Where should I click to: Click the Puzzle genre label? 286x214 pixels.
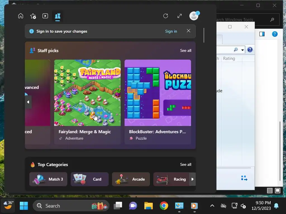[141, 138]
